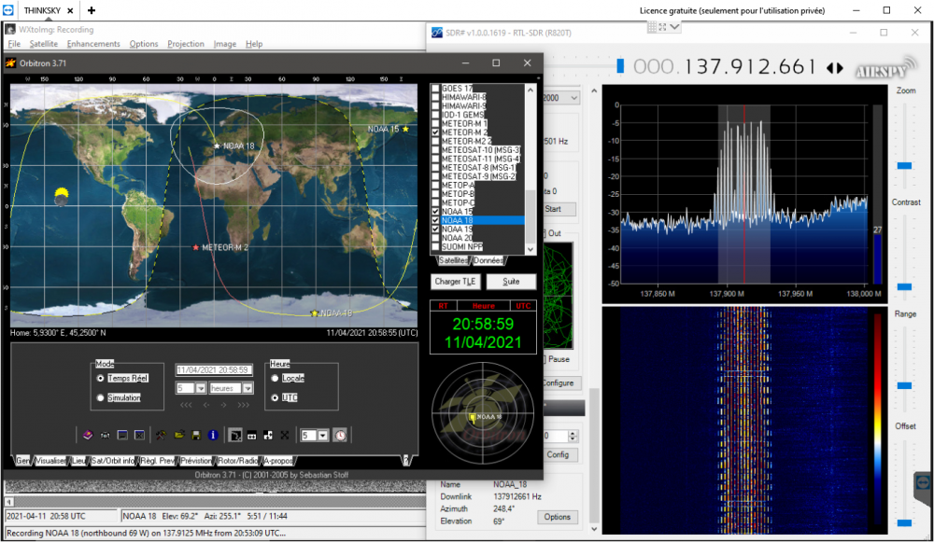This screenshot has width=934, height=542.
Task: Click the full-screen crossed arrows icon
Action: [285, 436]
